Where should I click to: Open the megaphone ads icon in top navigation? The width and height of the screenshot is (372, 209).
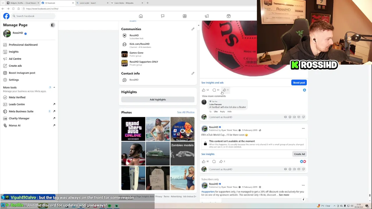207,16
